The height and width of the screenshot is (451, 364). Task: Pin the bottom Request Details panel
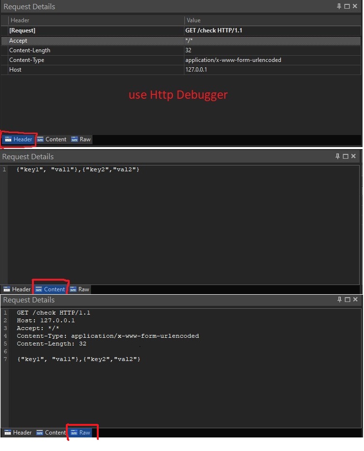tap(339, 300)
